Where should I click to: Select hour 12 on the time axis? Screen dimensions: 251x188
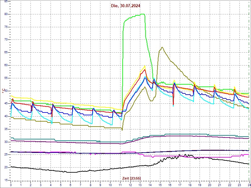[x=130, y=185]
